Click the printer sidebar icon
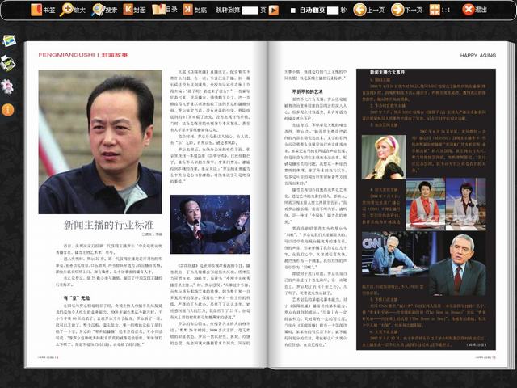The width and height of the screenshot is (517, 388). [8, 63]
